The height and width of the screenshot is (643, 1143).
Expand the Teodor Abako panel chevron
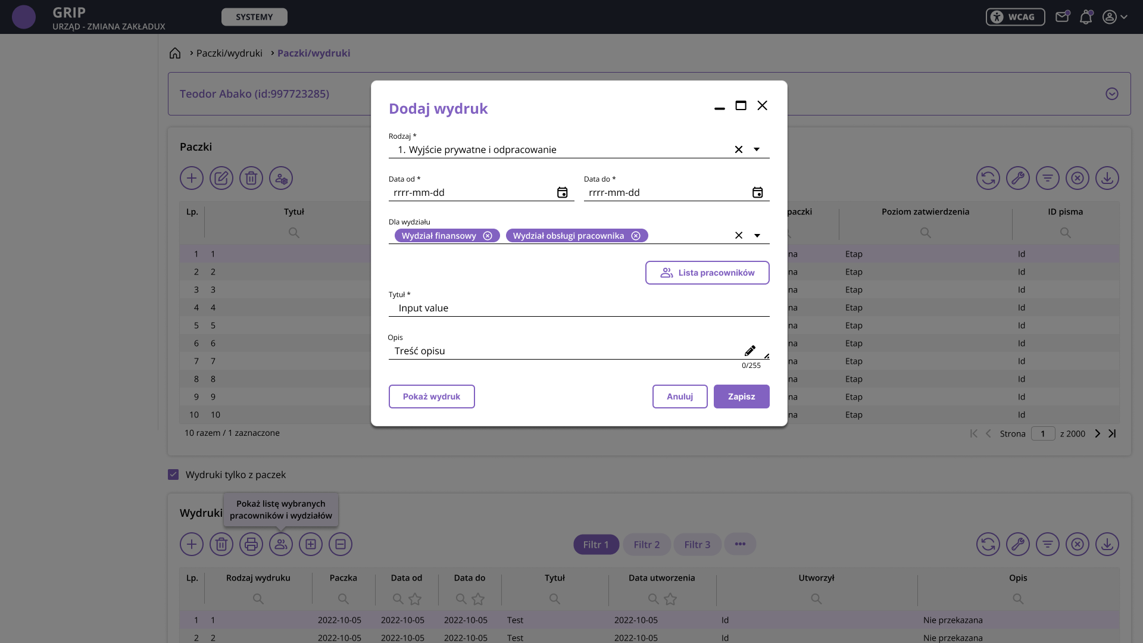point(1111,93)
